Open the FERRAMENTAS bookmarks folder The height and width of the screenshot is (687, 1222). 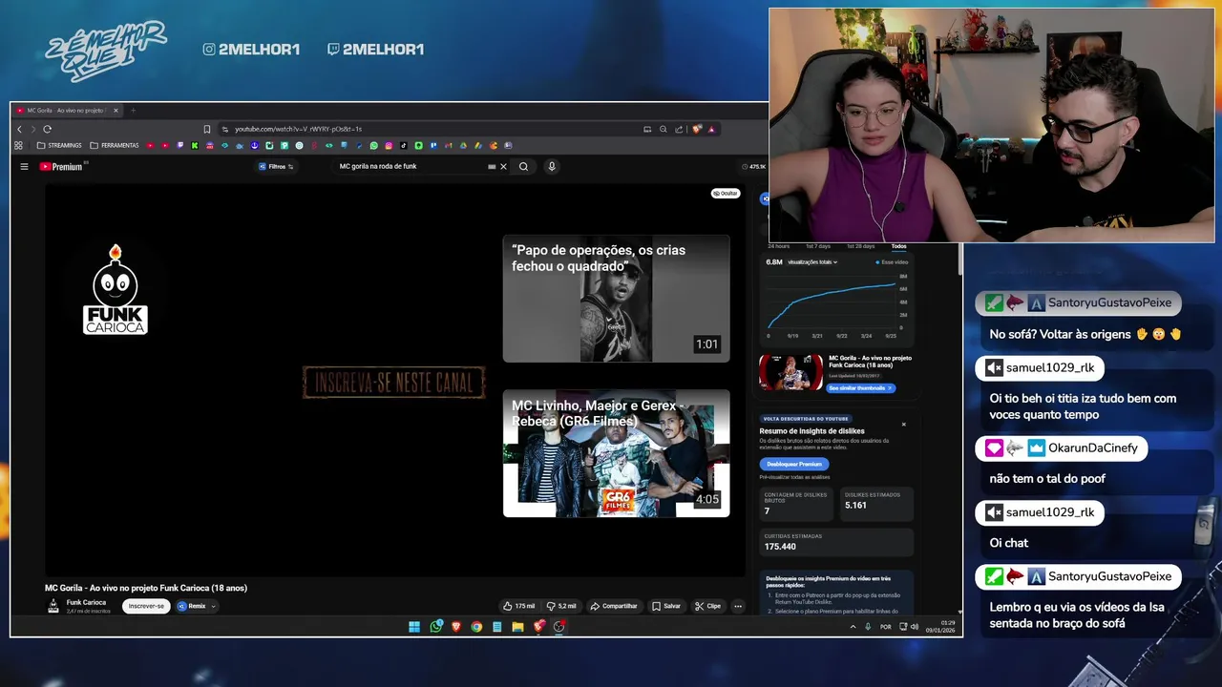point(115,145)
